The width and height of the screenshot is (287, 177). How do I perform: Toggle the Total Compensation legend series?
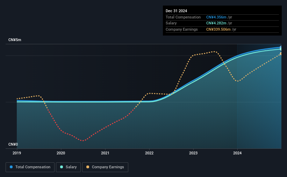pos(30,167)
